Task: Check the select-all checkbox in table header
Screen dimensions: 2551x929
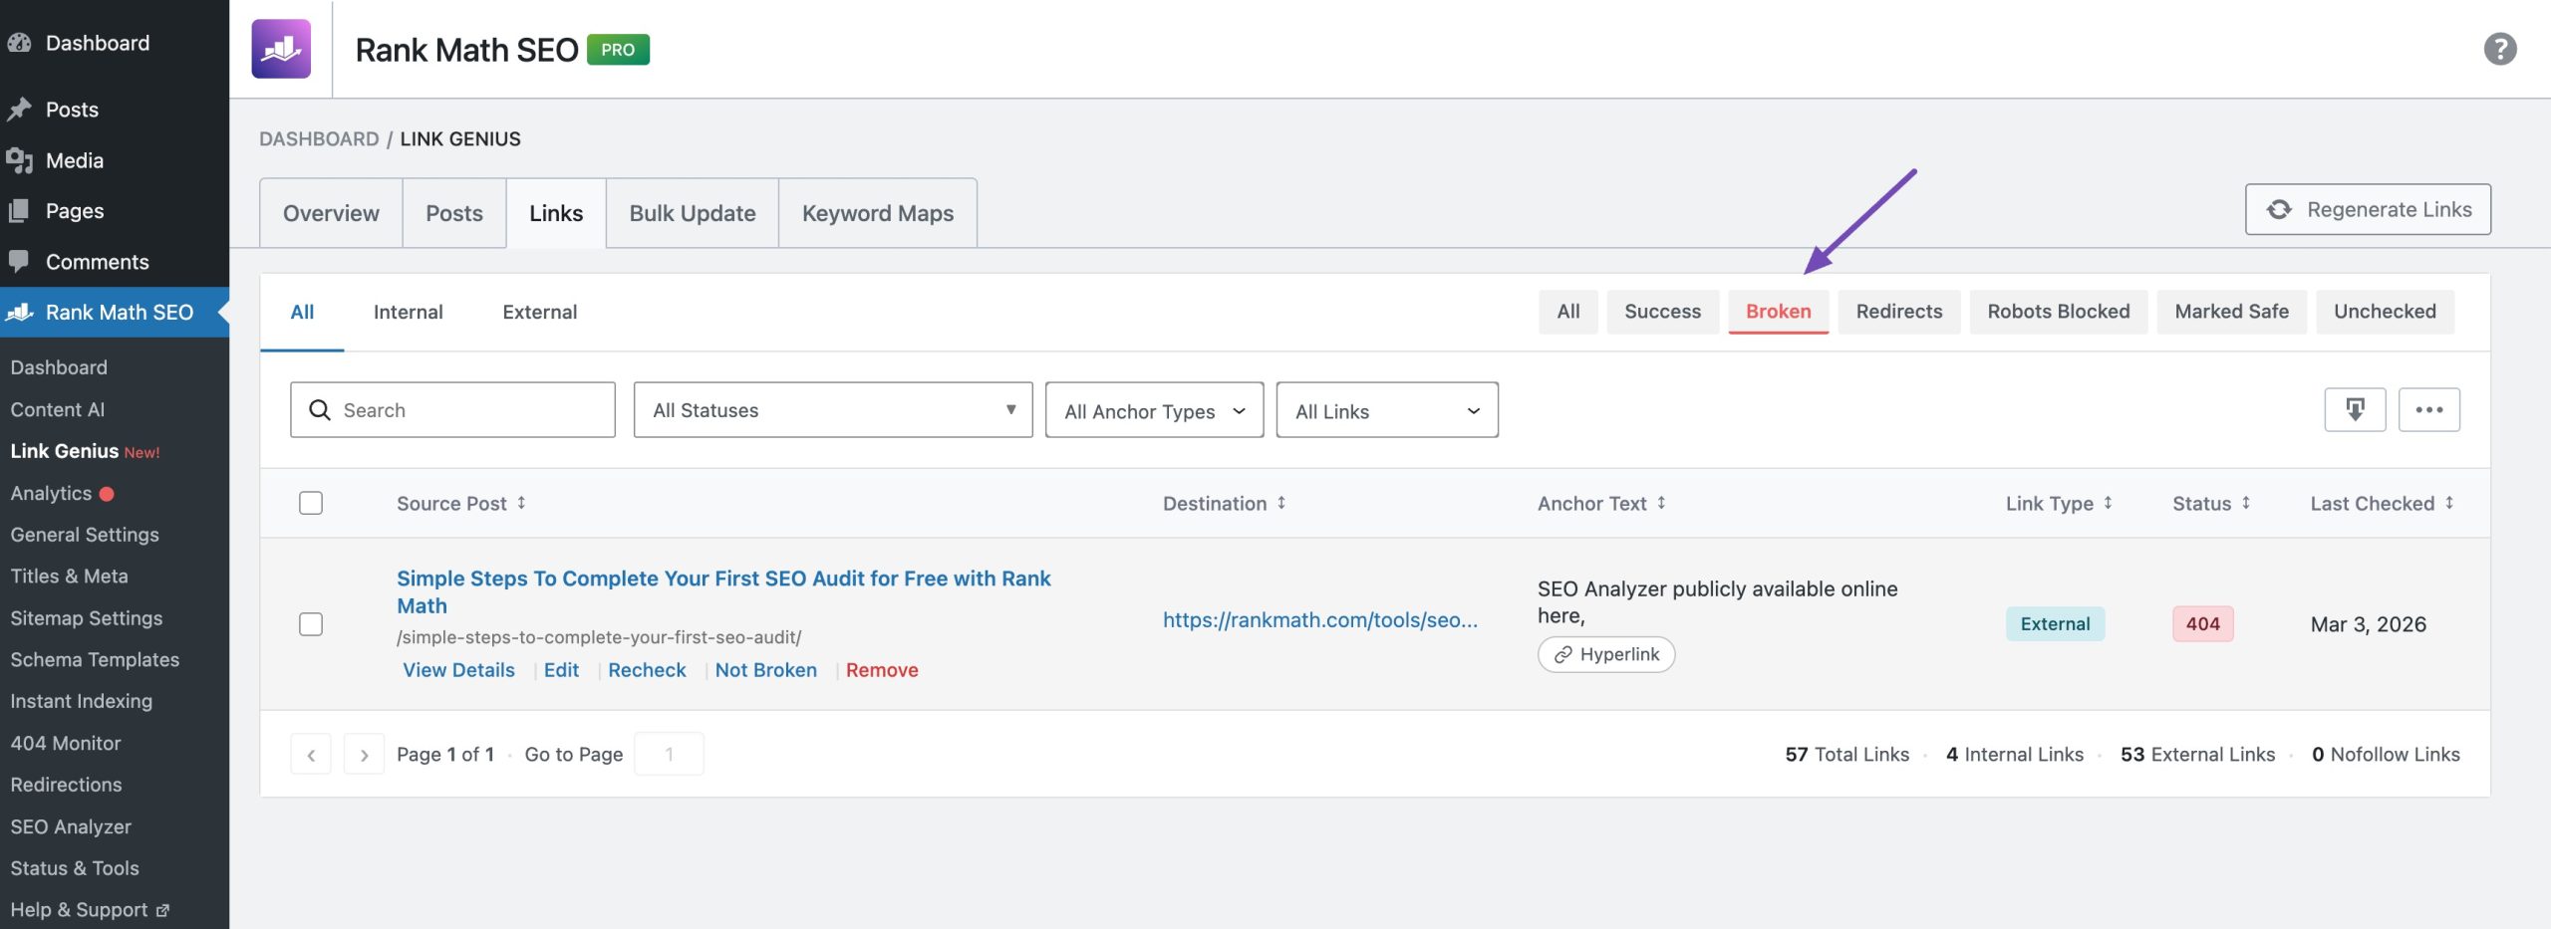Action: pos(311,503)
